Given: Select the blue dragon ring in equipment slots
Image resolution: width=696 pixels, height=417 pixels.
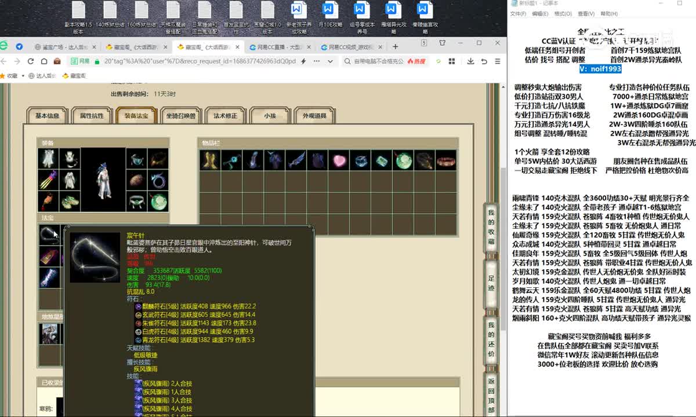Looking at the screenshot, I should [x=158, y=180].
